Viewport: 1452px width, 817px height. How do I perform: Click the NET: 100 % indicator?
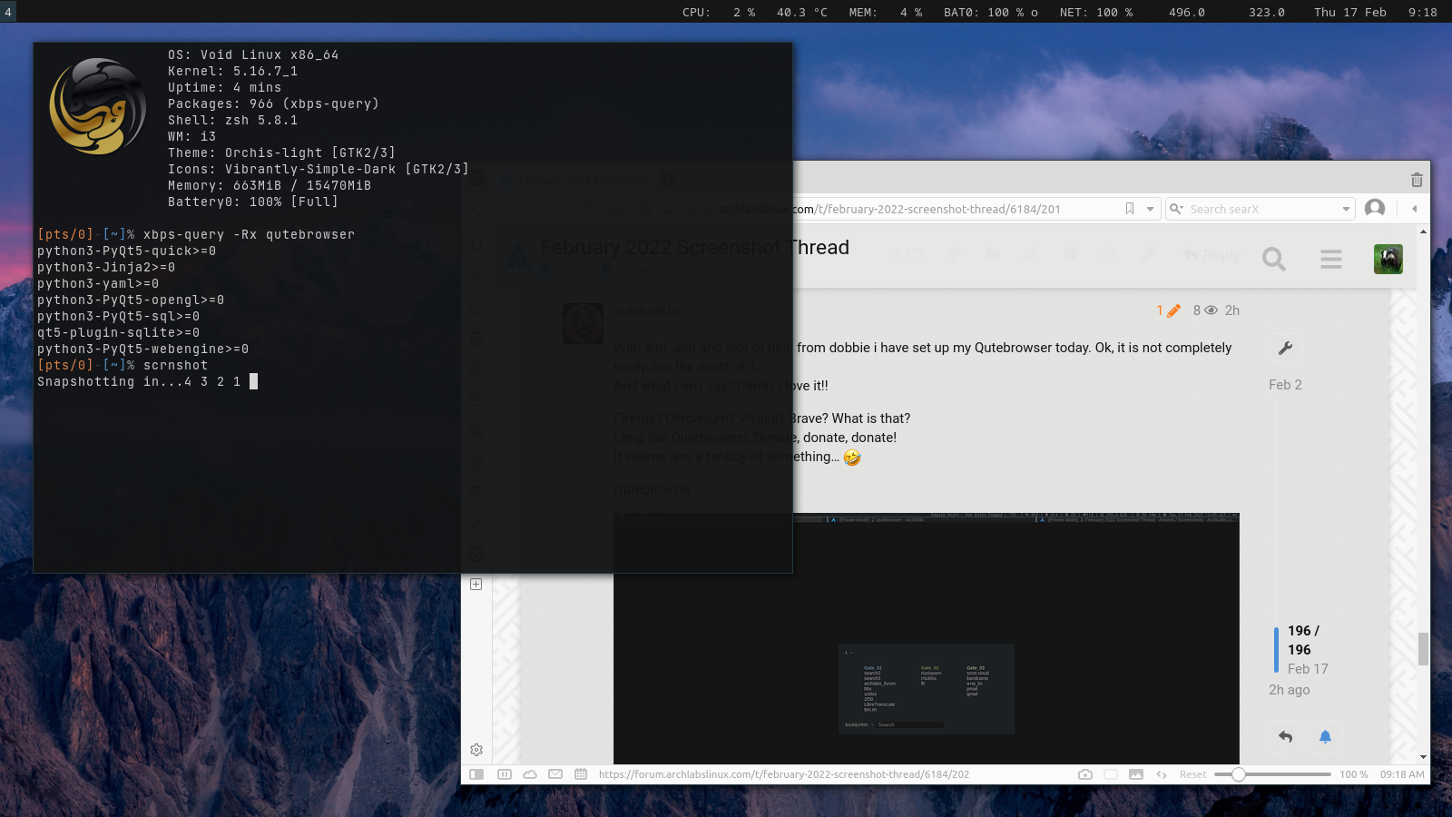tap(1096, 12)
